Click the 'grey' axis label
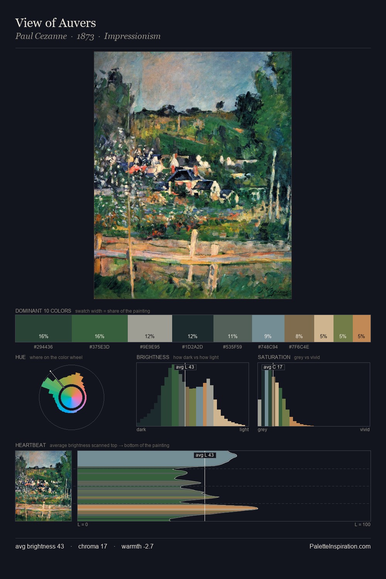The height and width of the screenshot is (579, 386). tap(262, 430)
